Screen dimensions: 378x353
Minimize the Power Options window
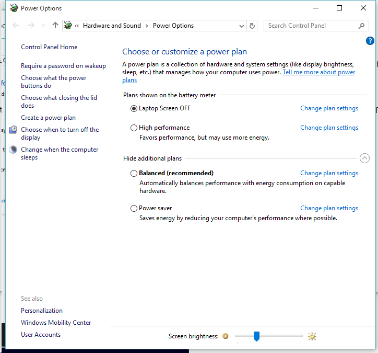click(x=316, y=8)
